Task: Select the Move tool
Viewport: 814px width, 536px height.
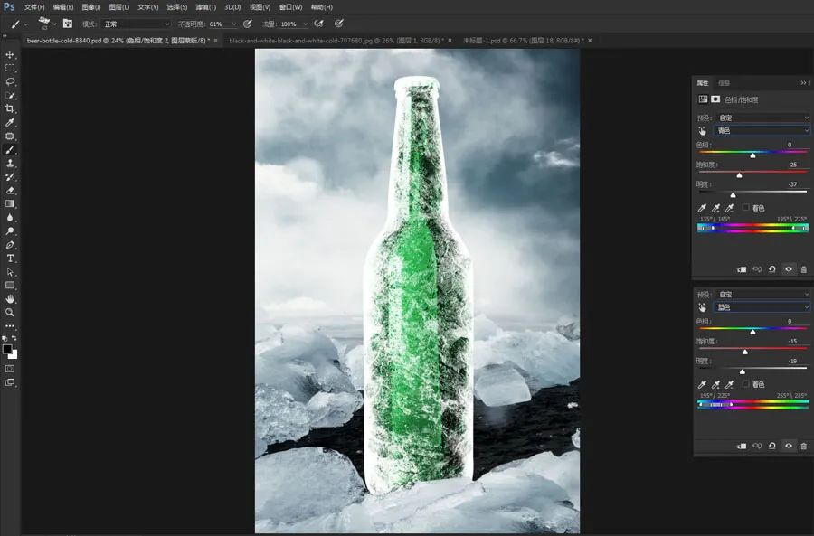Action: pyautogui.click(x=10, y=54)
